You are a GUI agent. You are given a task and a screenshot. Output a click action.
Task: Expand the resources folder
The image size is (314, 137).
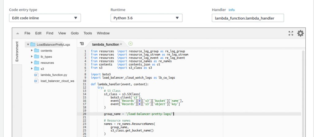pyautogui.click(x=32, y=63)
